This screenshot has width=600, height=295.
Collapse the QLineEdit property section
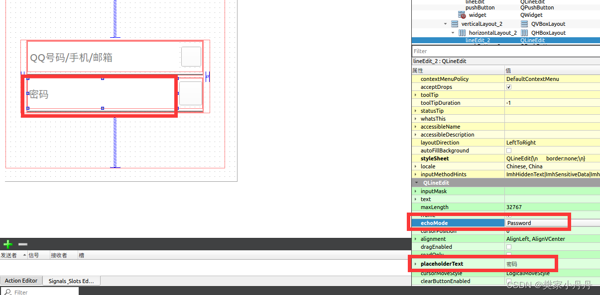pyautogui.click(x=417, y=182)
